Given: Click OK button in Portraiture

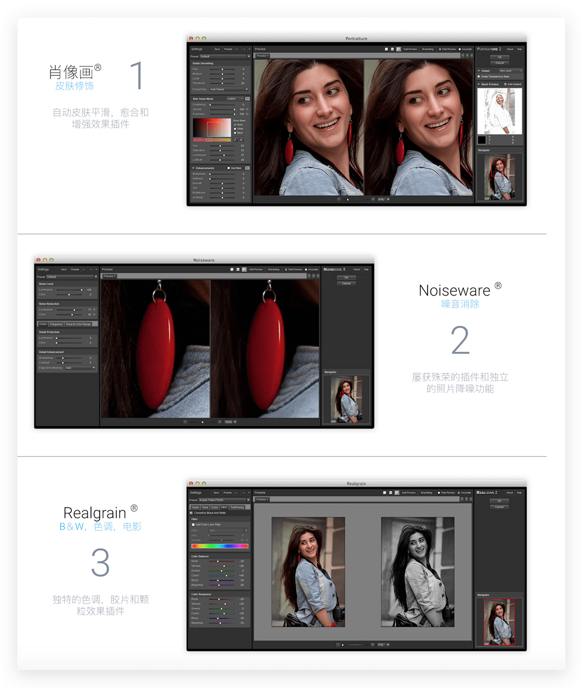Looking at the screenshot, I should [500, 57].
